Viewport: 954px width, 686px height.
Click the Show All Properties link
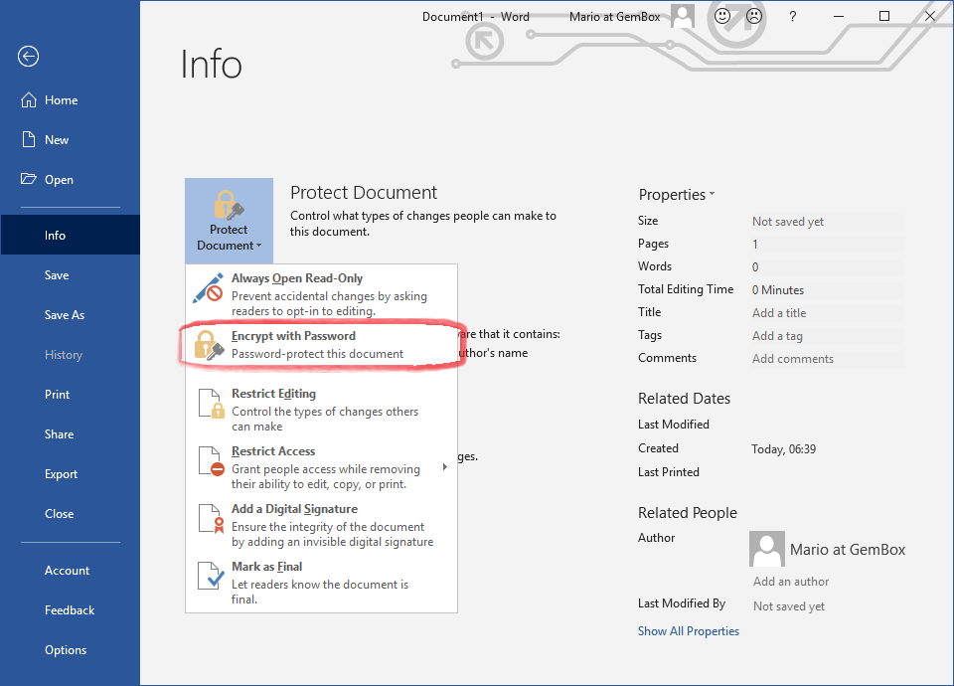click(x=689, y=631)
